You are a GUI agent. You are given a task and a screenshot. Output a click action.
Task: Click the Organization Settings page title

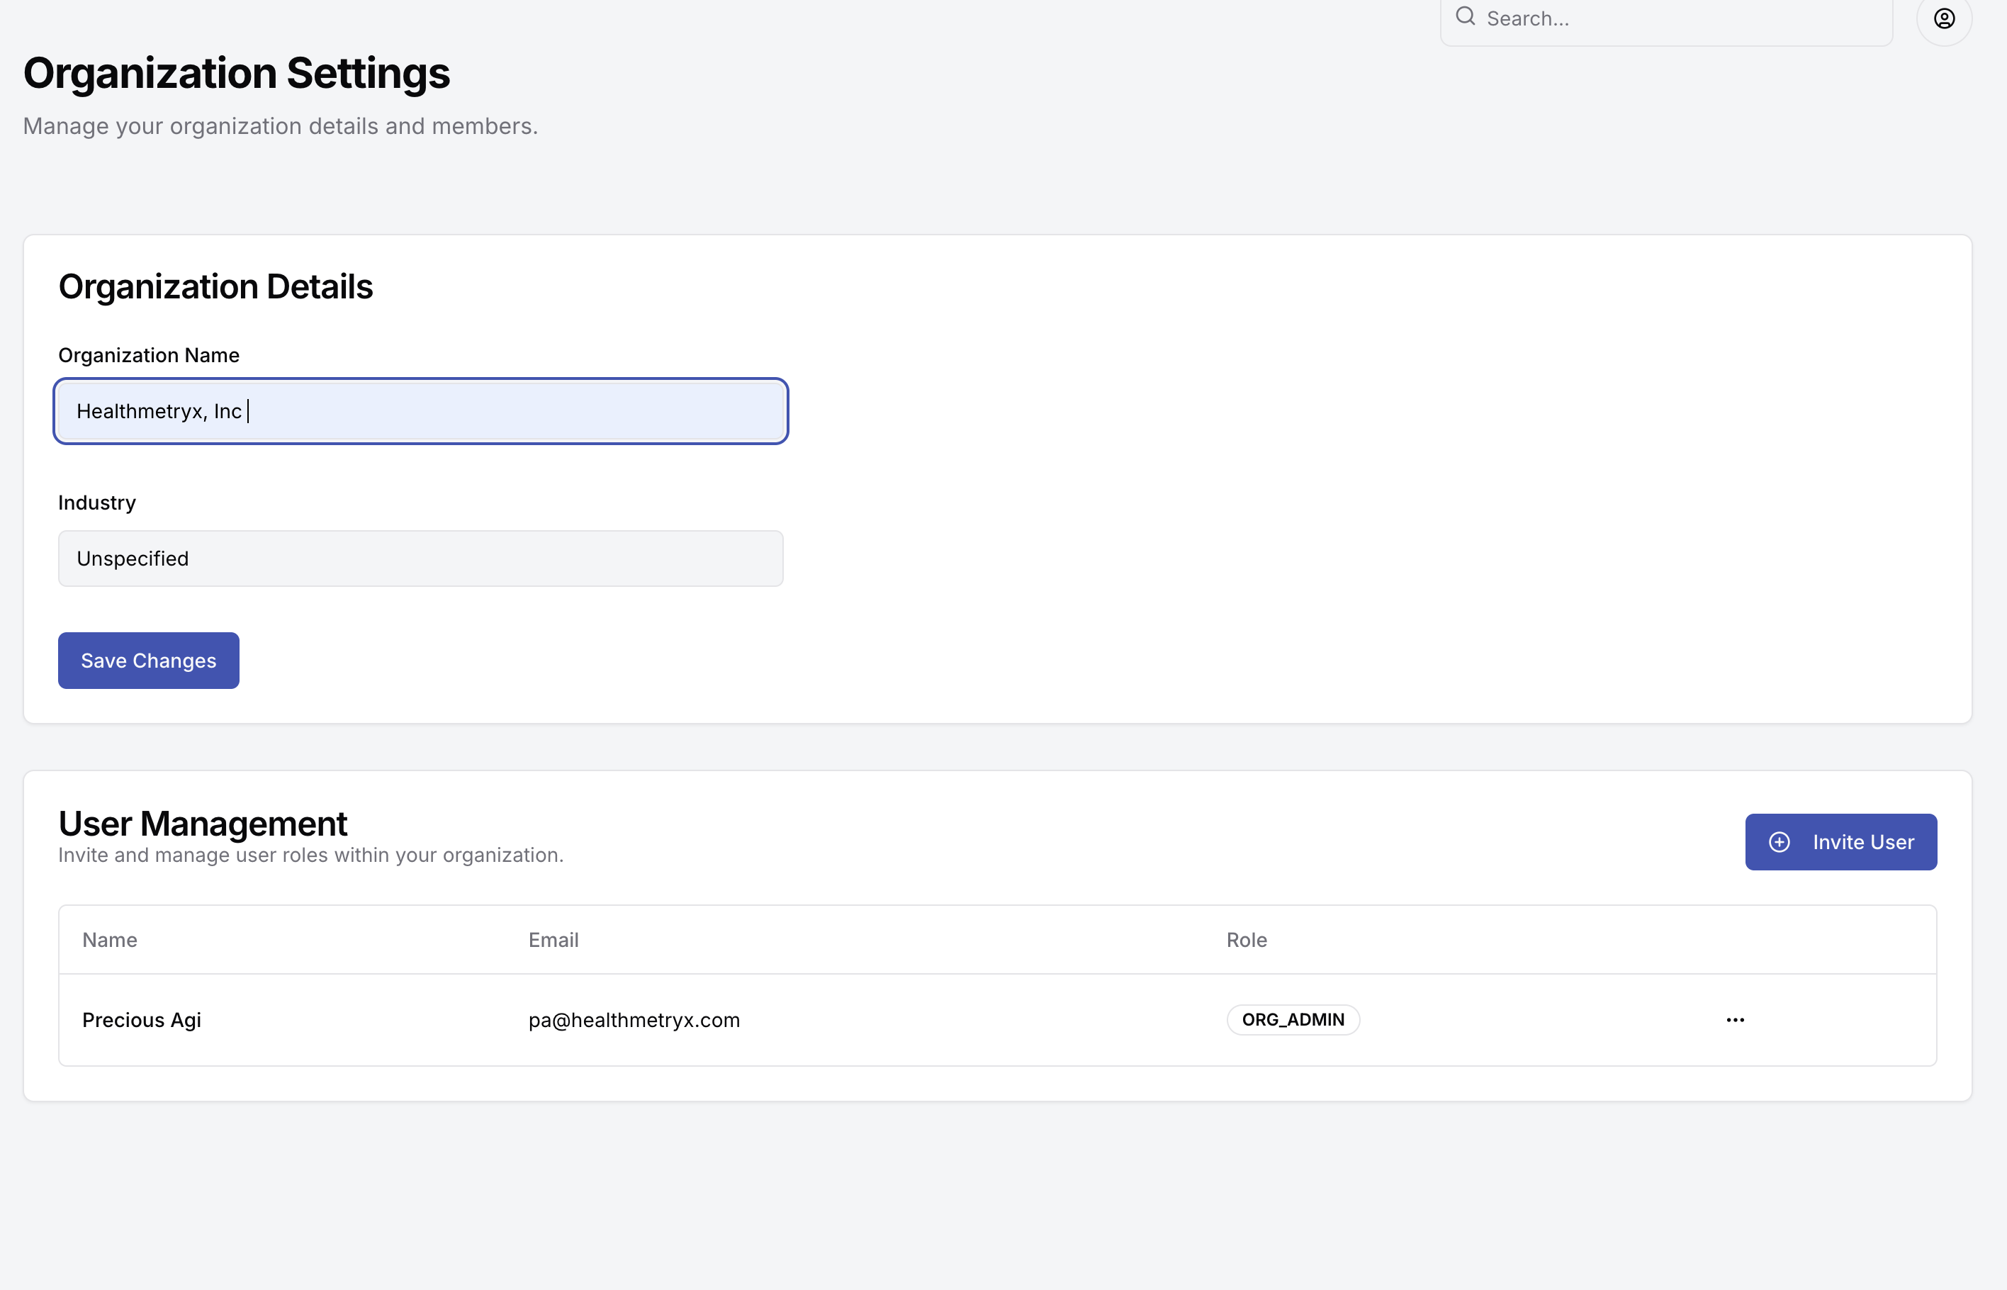pyautogui.click(x=236, y=73)
